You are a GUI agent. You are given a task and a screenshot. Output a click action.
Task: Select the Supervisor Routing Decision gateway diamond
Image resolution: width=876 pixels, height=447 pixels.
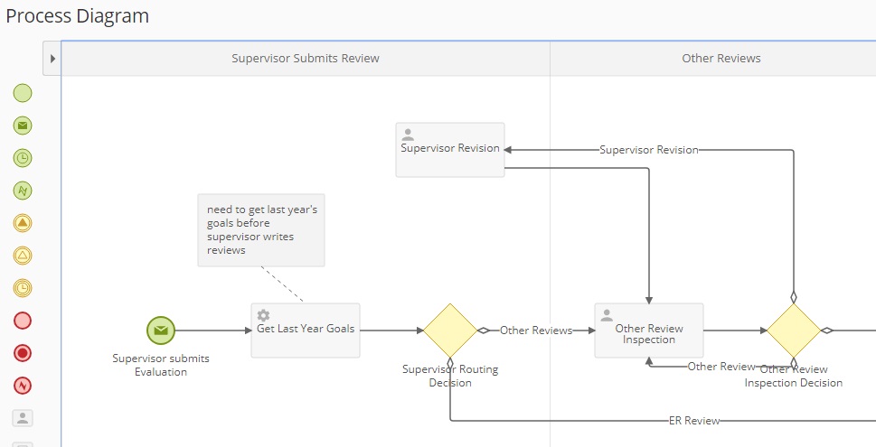click(x=450, y=331)
